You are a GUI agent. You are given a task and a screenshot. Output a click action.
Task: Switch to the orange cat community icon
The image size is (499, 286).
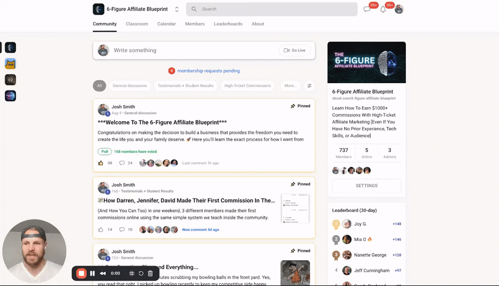pos(11,64)
